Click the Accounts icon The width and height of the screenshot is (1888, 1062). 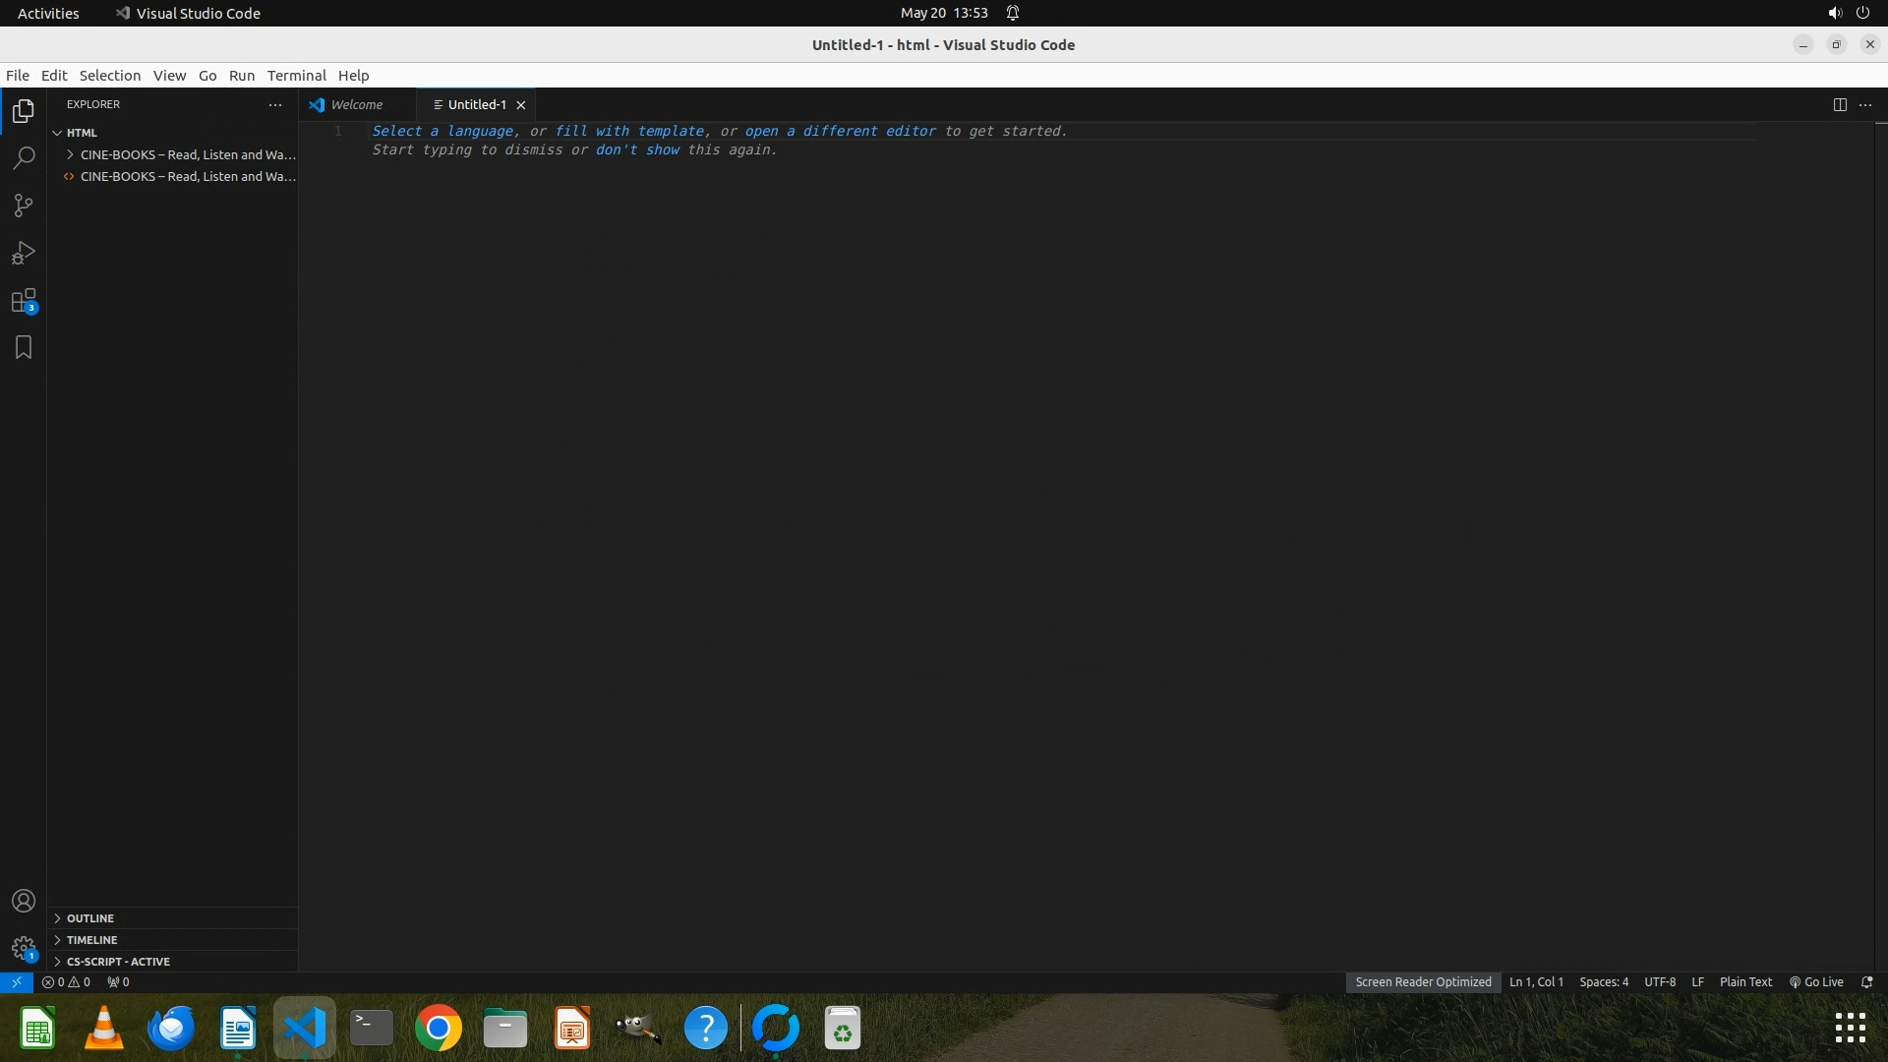pyautogui.click(x=24, y=902)
